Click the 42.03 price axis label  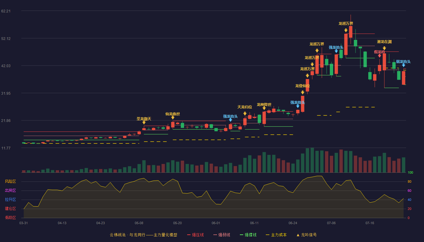click(x=6, y=66)
